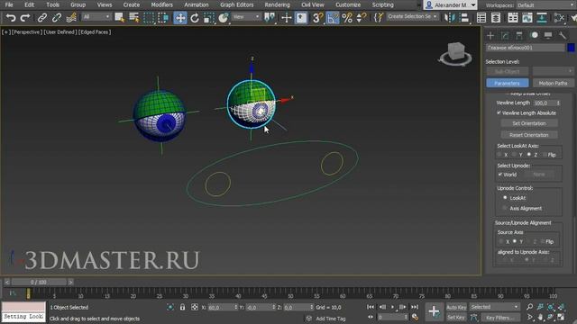
Task: Adjust the Viewline Length spinner arrows
Action: pyautogui.click(x=558, y=103)
